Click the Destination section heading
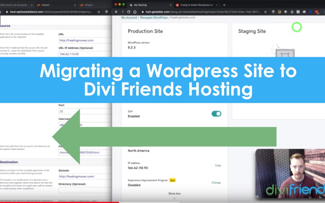 tap(9, 162)
